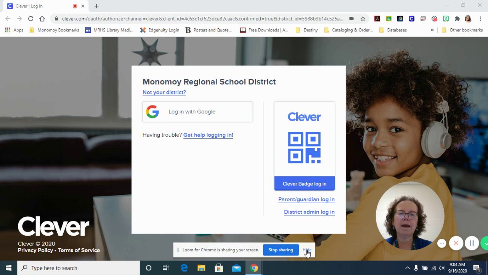The image size is (488, 275).
Task: Open the Windows Start menu
Action: [x=8, y=268]
